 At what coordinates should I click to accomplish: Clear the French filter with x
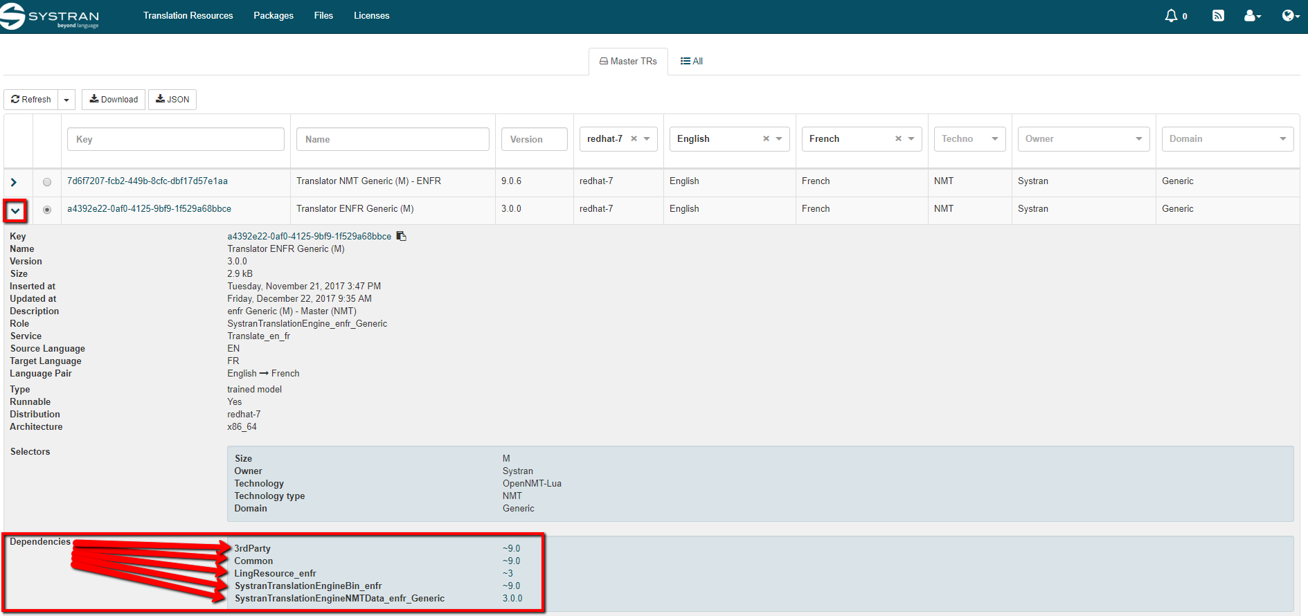pos(898,138)
